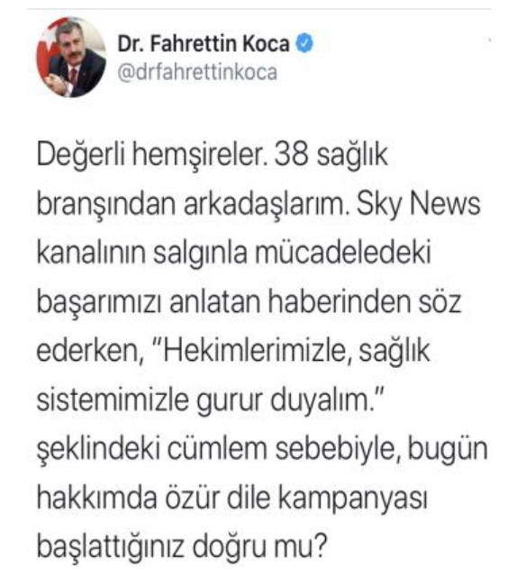Select the 'Sky News' text in the tweet
The width and height of the screenshot is (517, 574).
pos(418,203)
